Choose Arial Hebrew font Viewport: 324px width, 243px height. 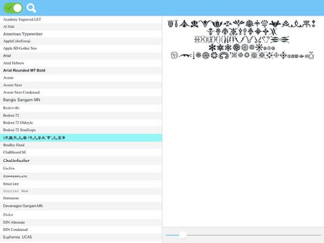[81, 63]
